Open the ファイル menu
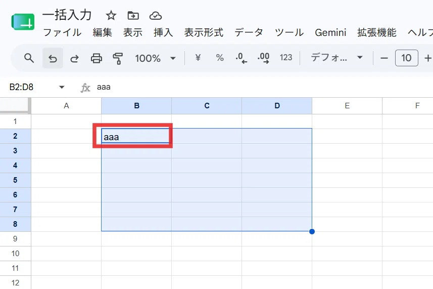 63,32
